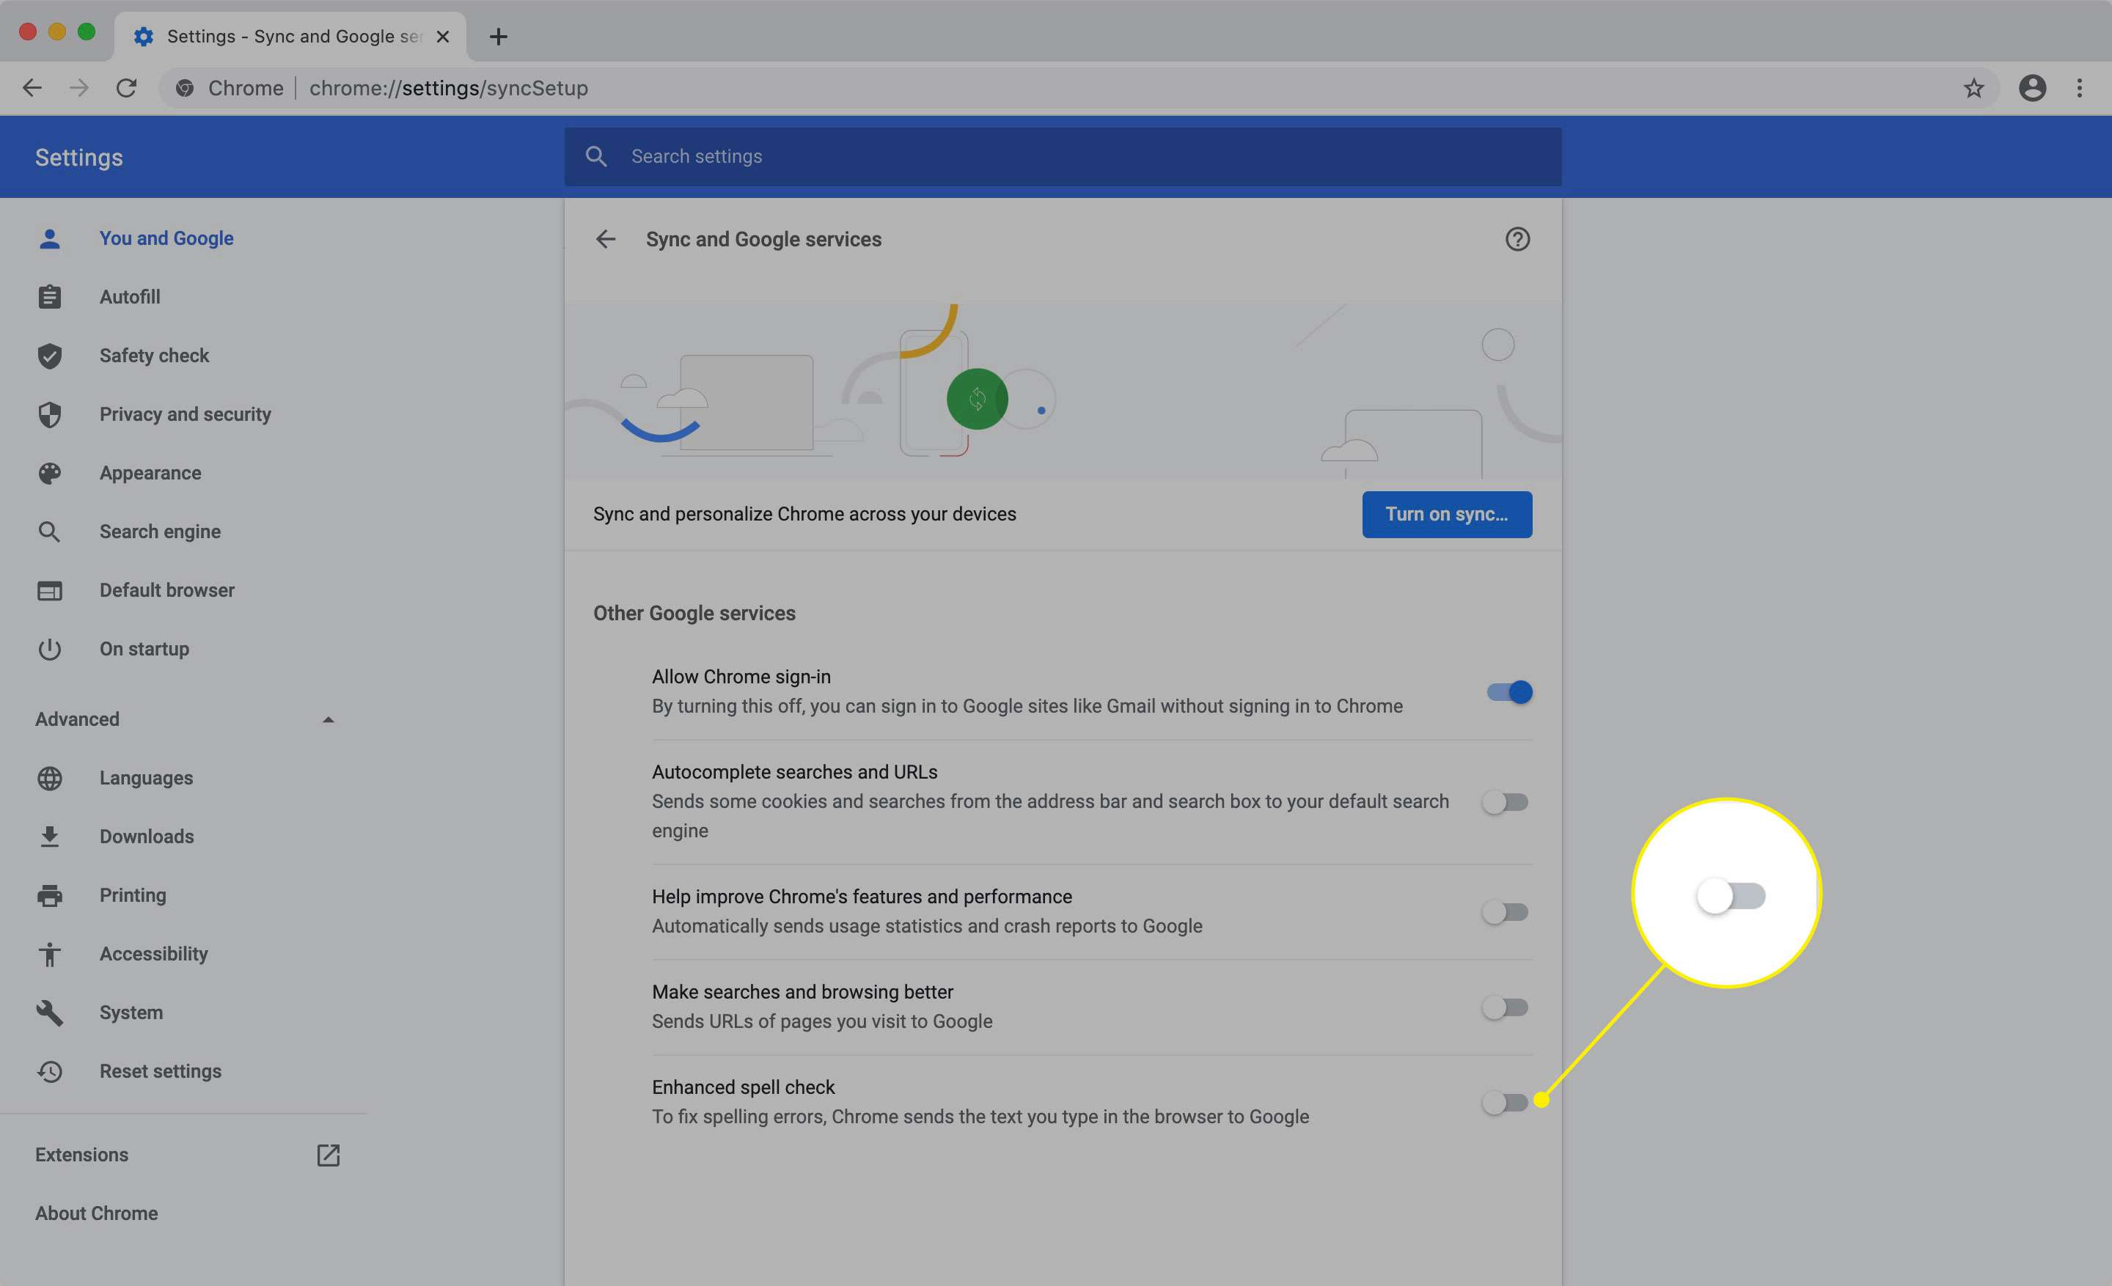Click the Printing printer icon

(x=50, y=895)
